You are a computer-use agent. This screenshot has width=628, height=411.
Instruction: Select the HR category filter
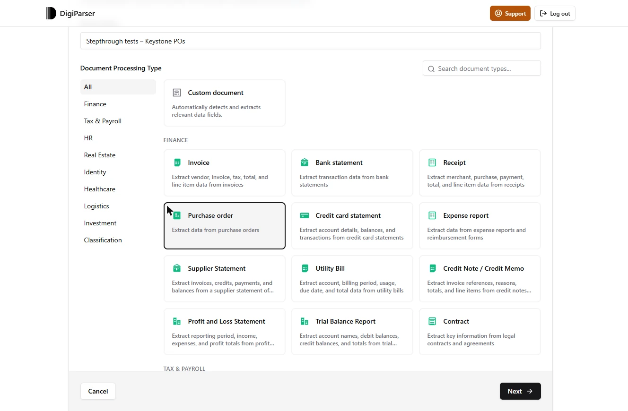point(118,138)
